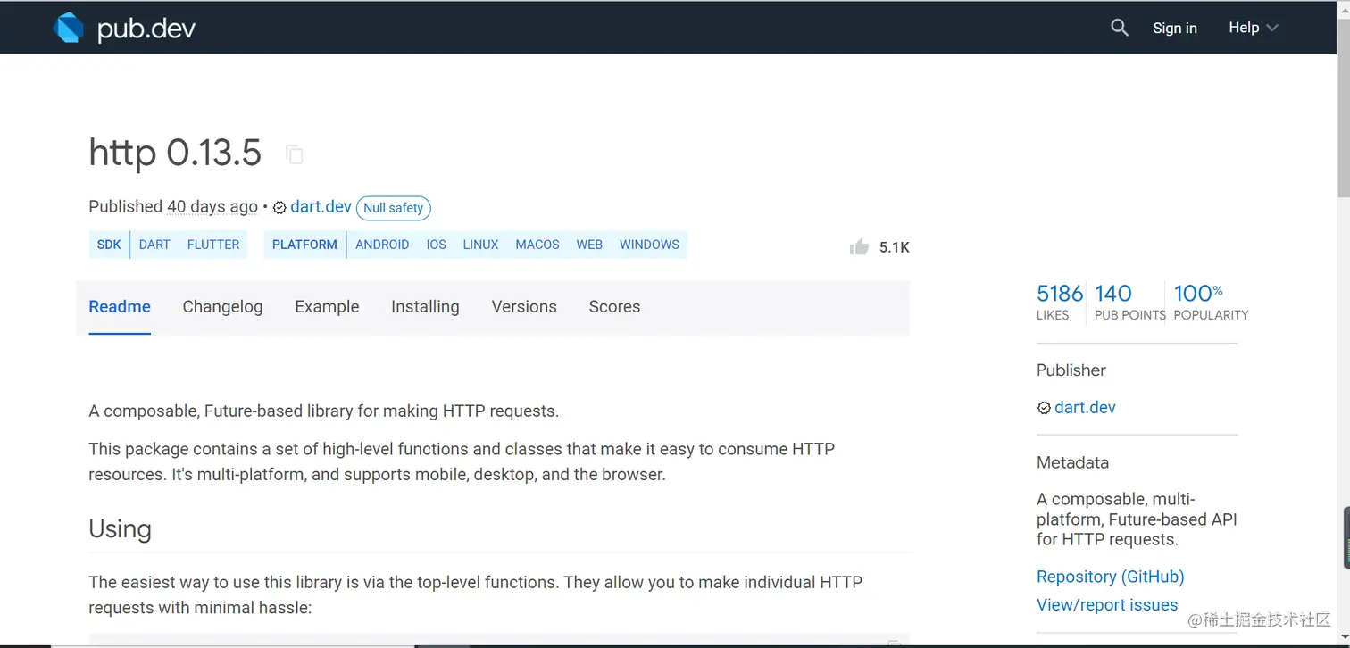The image size is (1350, 648).
Task: Click the PLATFORM tag label
Action: [x=304, y=245]
